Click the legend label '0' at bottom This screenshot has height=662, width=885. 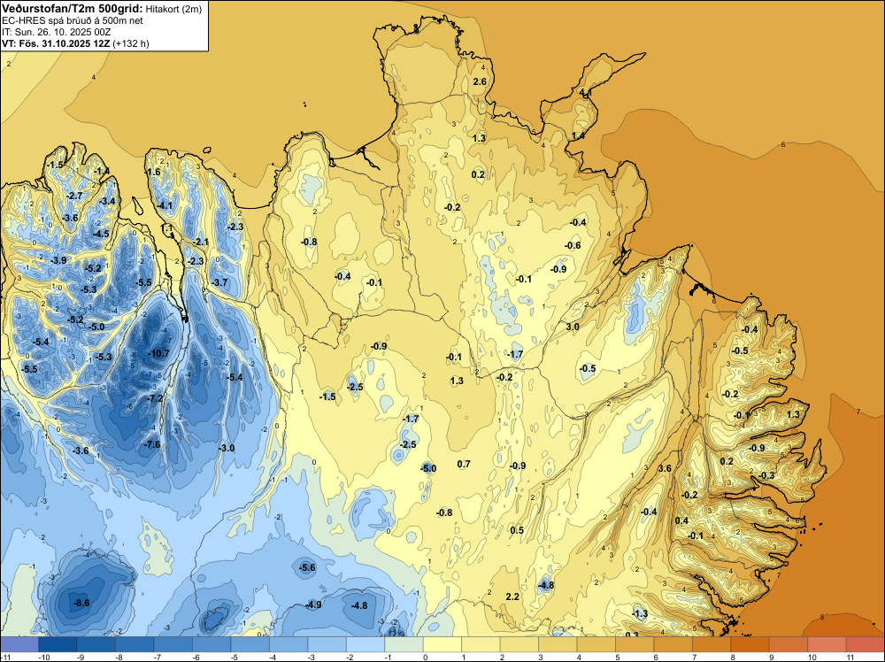(x=425, y=657)
